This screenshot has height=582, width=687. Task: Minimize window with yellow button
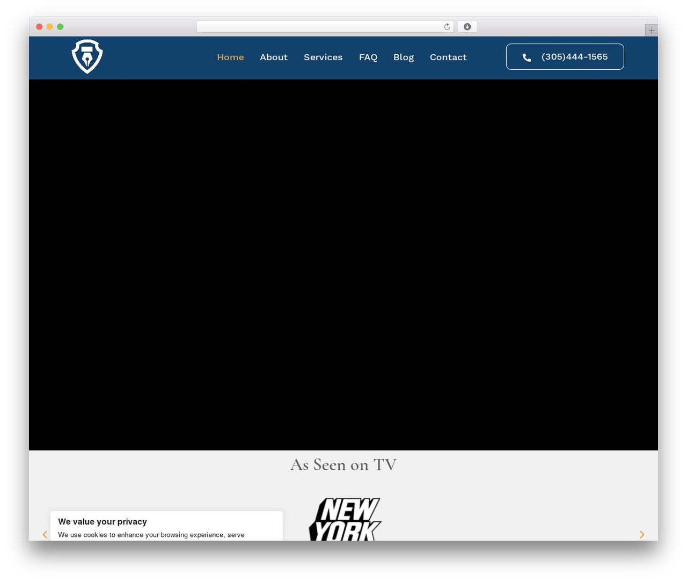pos(50,27)
